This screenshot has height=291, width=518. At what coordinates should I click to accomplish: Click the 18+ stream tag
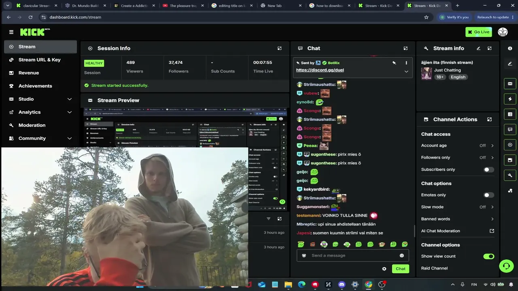tap(440, 77)
